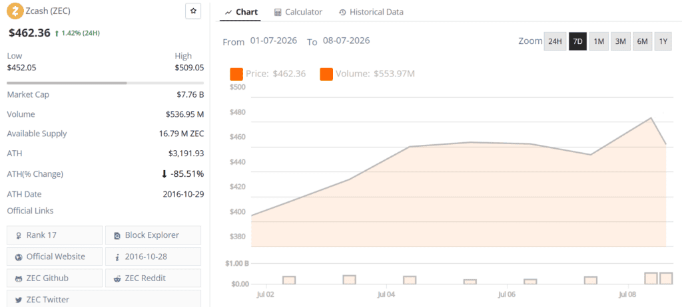Click the Rank 17 link
The image size is (682, 307).
click(55, 235)
